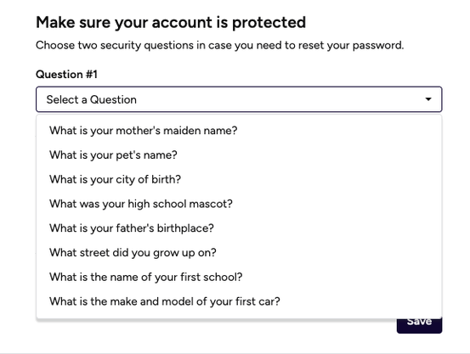Viewport: 470px width, 354px height.
Task: Save the chosen security questions
Action: tap(419, 326)
